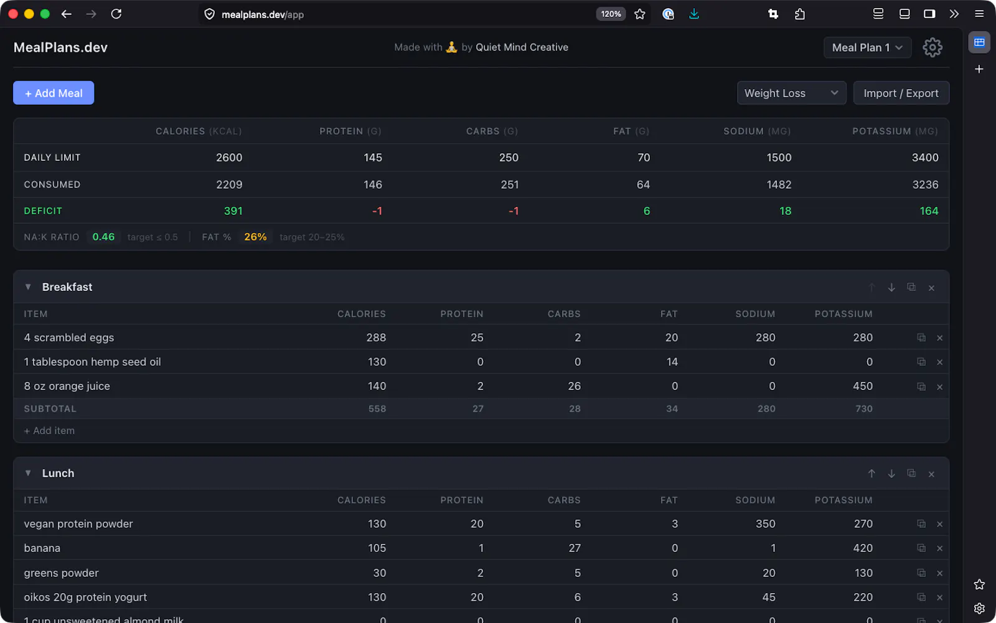Remove the greens powder item
Viewport: 996px width, 623px height.
(x=940, y=573)
